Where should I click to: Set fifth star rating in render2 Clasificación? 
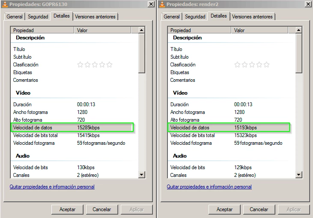coord(266,65)
